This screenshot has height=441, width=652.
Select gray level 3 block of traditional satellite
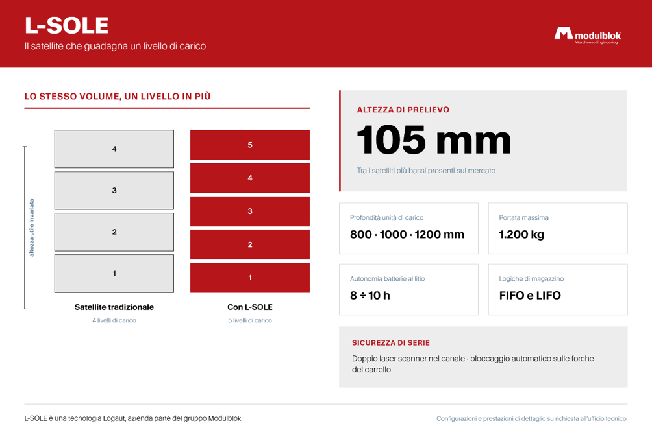[114, 191]
